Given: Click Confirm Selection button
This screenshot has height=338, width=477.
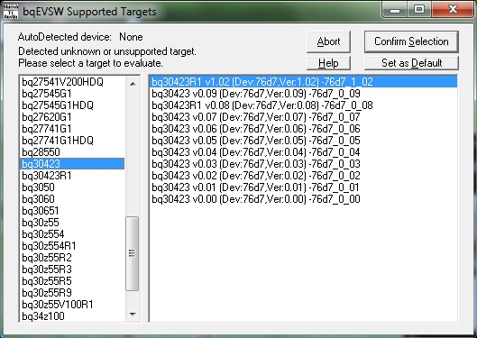Looking at the screenshot, I should tap(411, 41).
